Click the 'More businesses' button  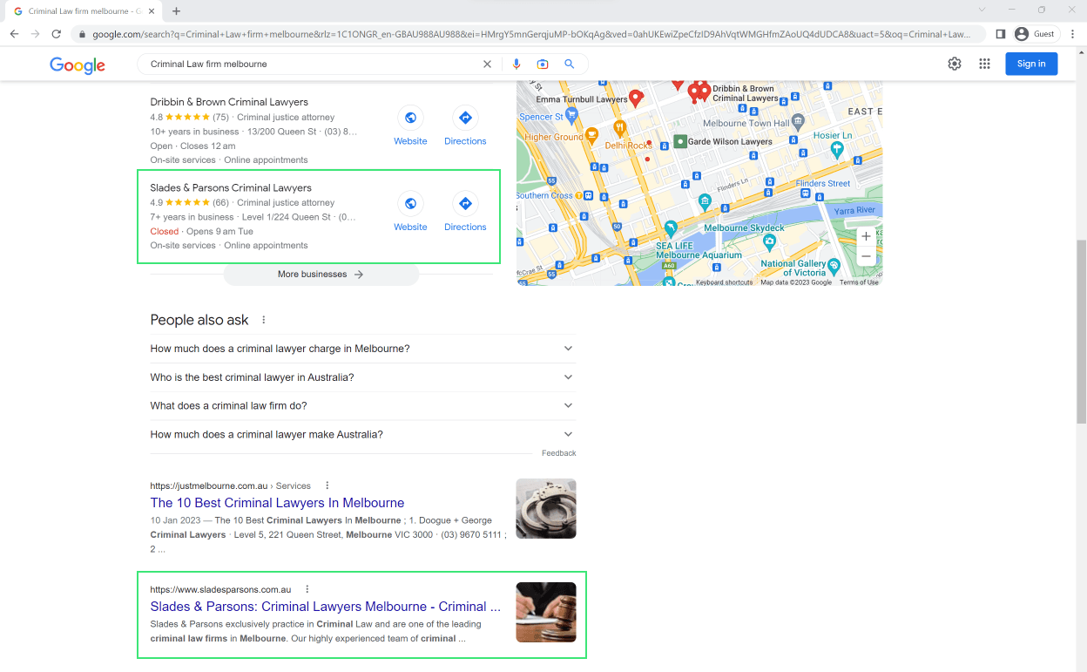point(321,274)
